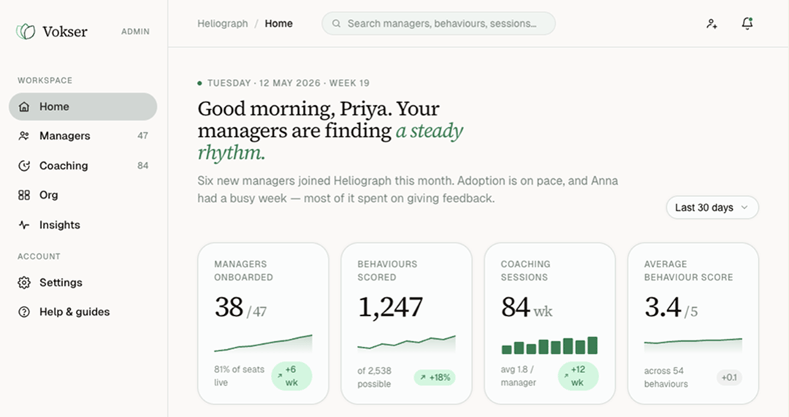Click the Vokser leaf logo icon
The image size is (789, 417).
(x=26, y=31)
